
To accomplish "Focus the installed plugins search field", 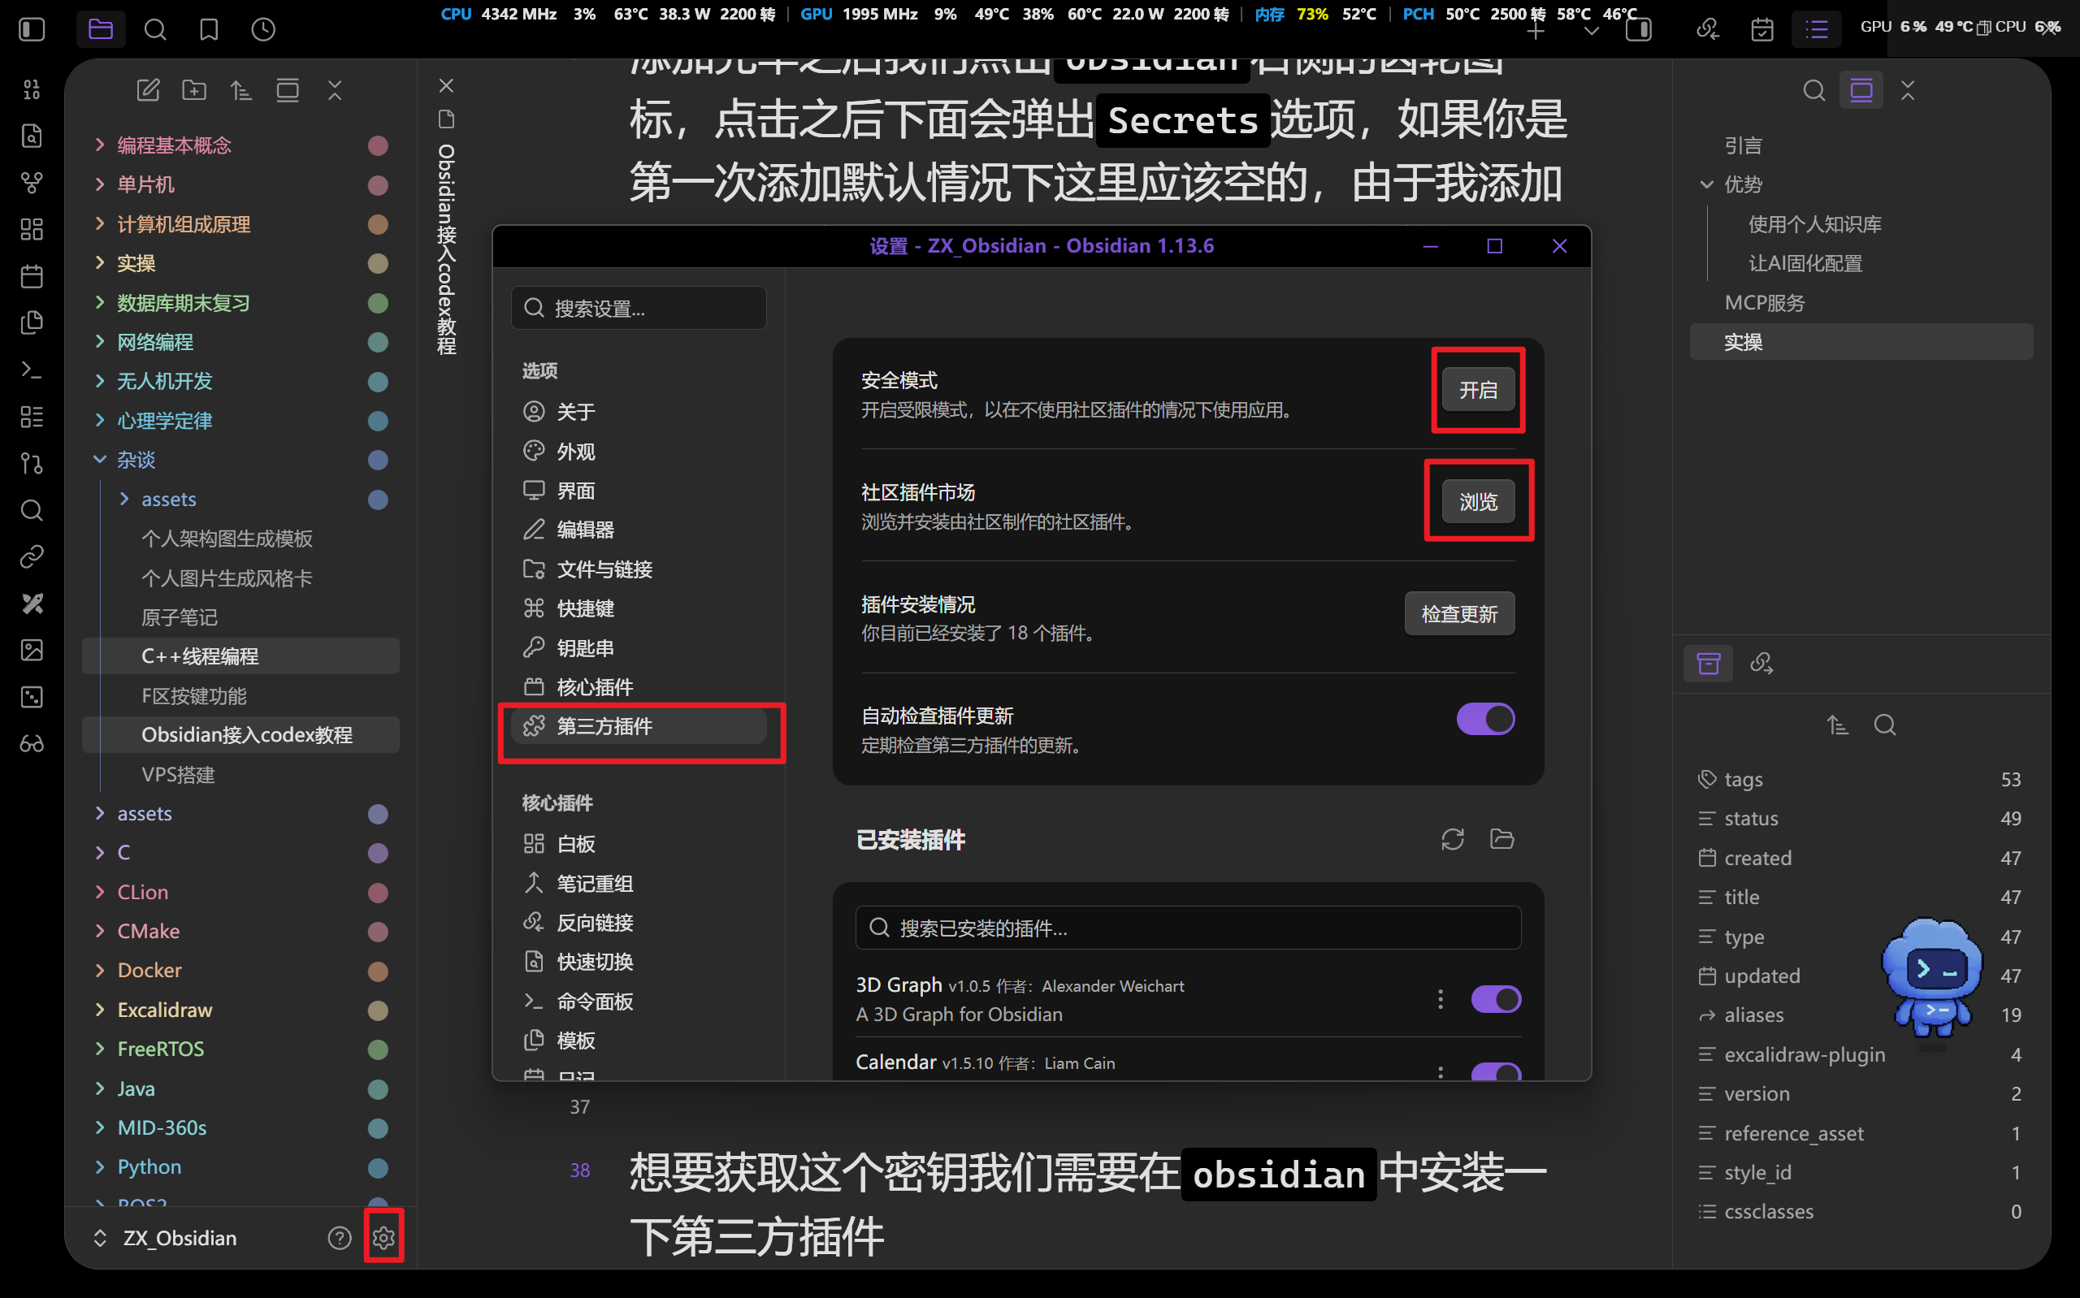I will [x=1188, y=927].
